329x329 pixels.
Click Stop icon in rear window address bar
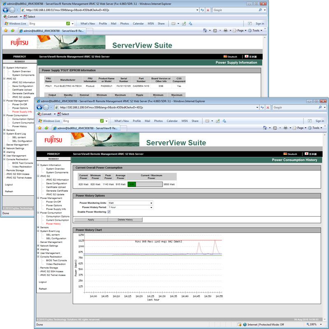(208, 10)
